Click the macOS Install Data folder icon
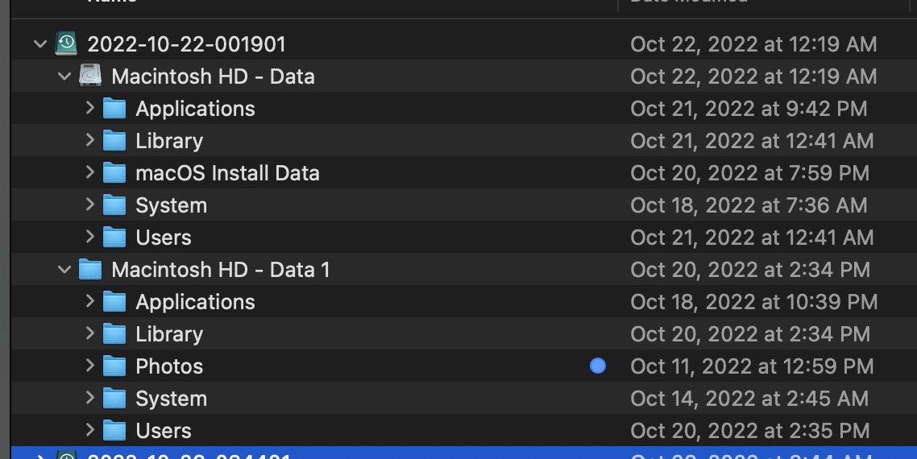This screenshot has width=917, height=459. click(114, 173)
